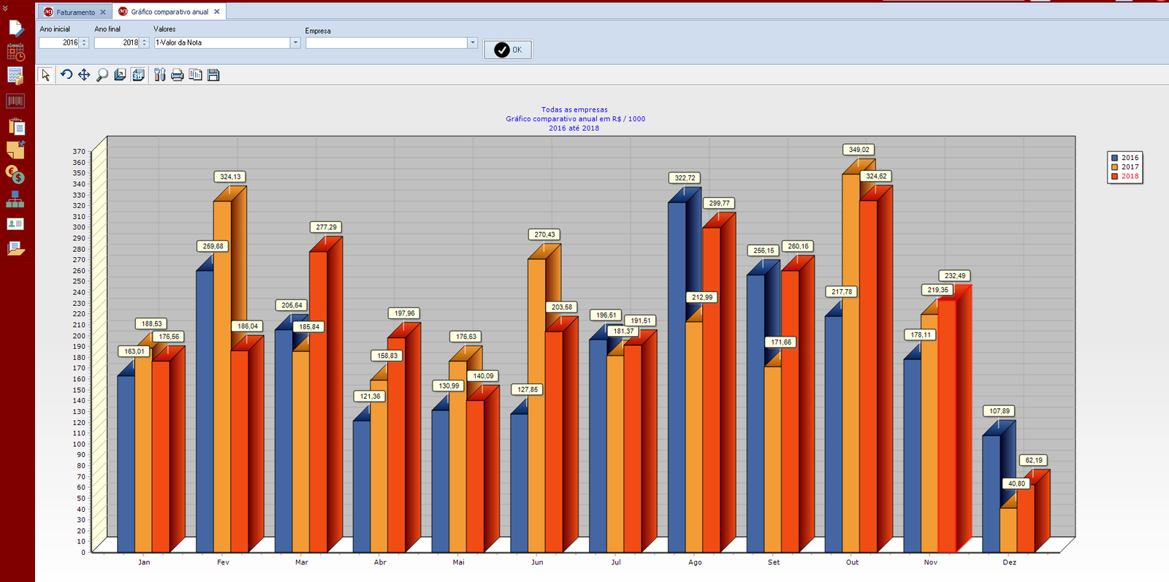The height and width of the screenshot is (582, 1169).
Task: Click the 2018 legend color swatch
Action: pyautogui.click(x=1114, y=176)
